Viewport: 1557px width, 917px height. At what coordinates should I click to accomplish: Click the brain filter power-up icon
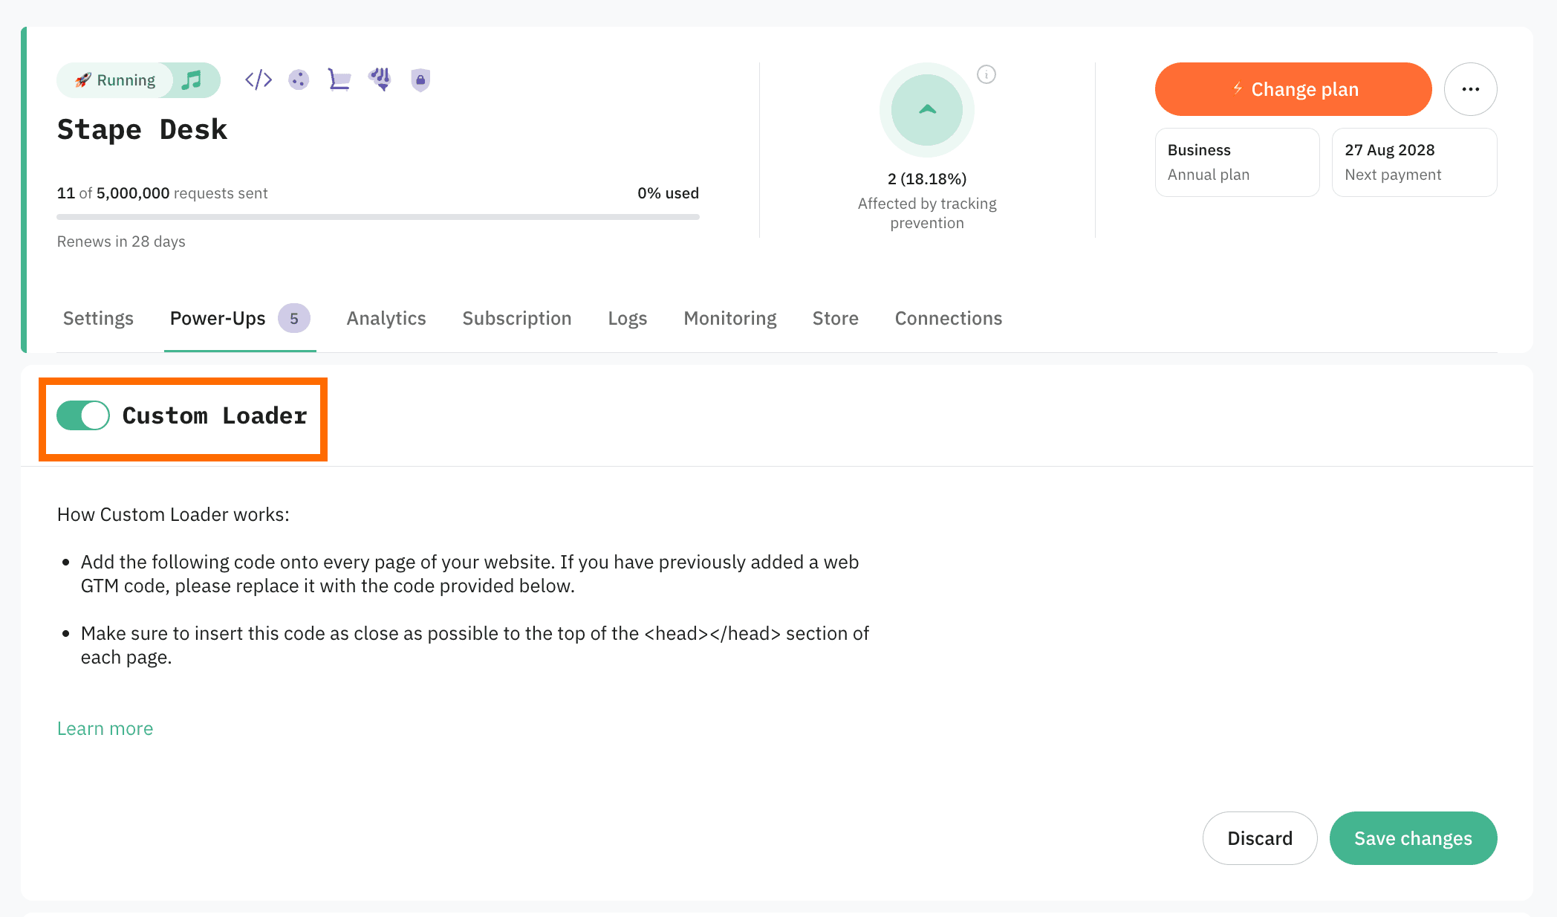(380, 79)
